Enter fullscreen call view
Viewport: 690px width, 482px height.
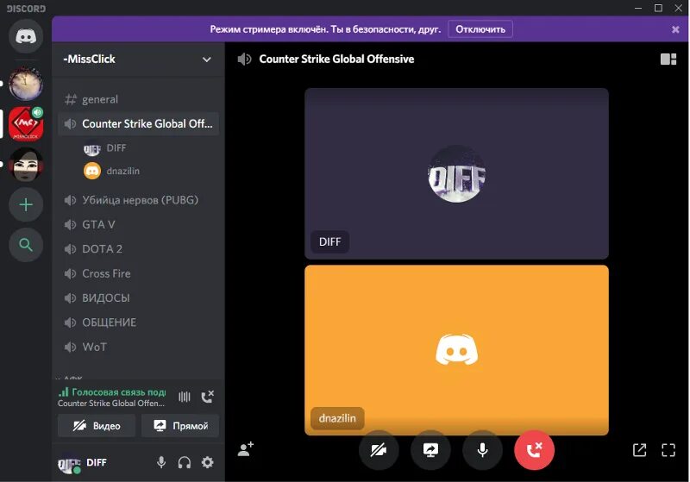668,450
